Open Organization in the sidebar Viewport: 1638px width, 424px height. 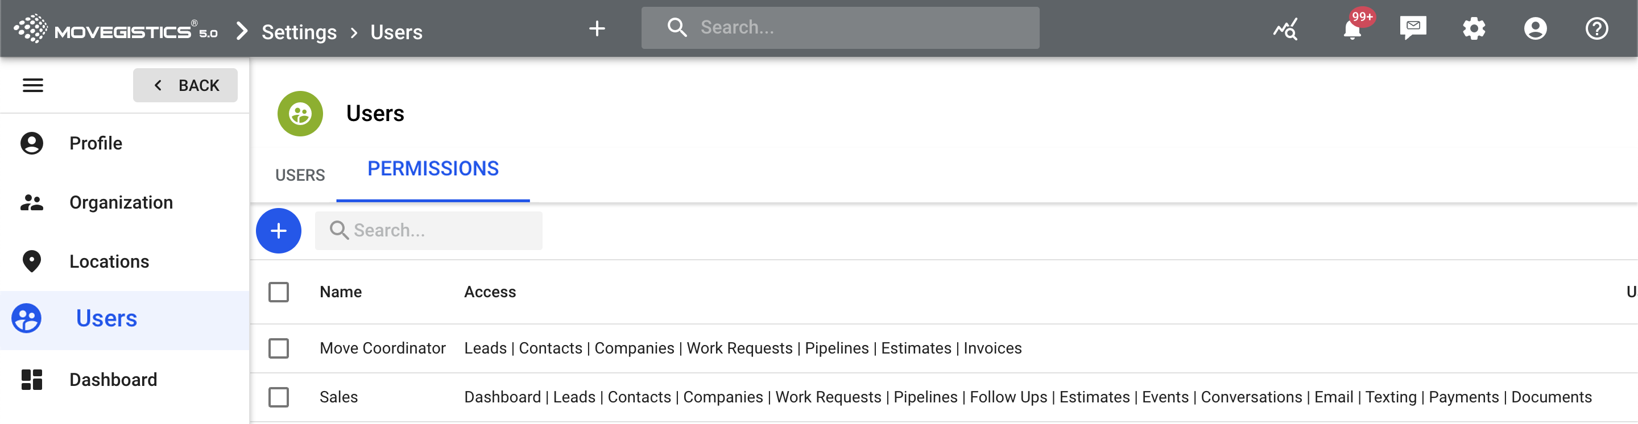[121, 202]
